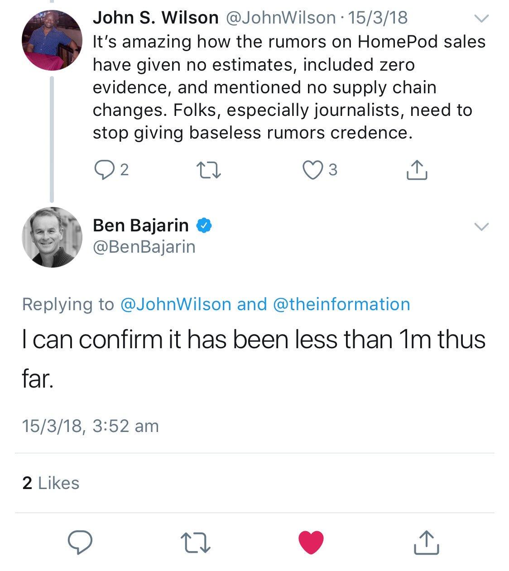Open @BenBajarin handle under name

pyautogui.click(x=144, y=247)
